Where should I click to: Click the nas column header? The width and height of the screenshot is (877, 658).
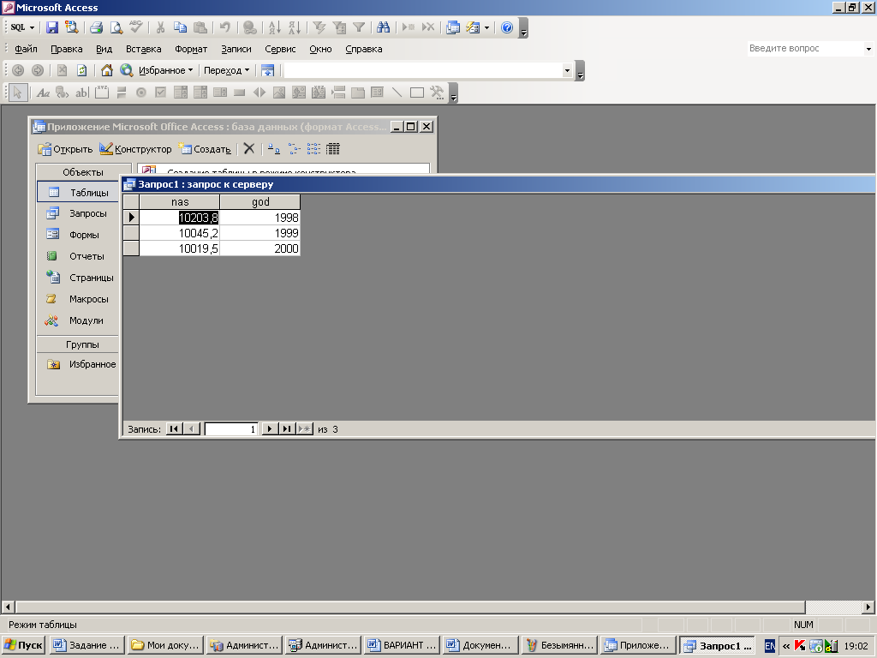180,202
